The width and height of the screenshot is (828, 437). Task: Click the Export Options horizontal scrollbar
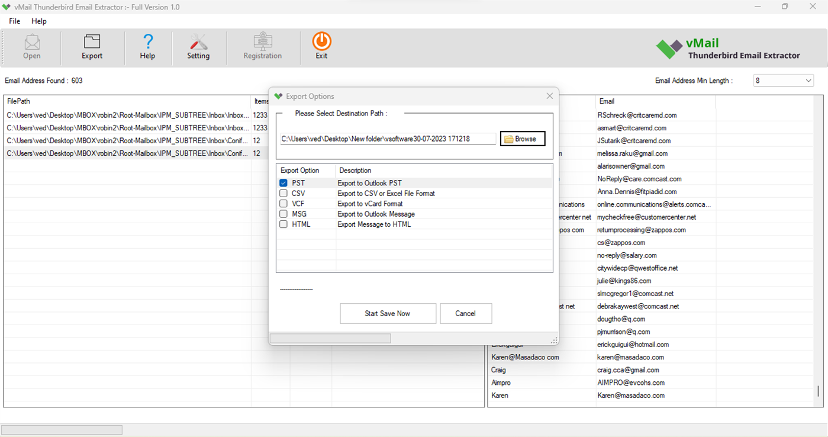pyautogui.click(x=330, y=338)
